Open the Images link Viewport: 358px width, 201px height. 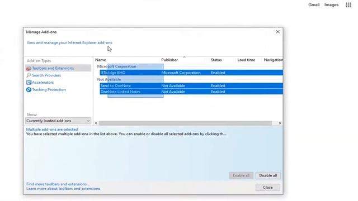tap(331, 5)
